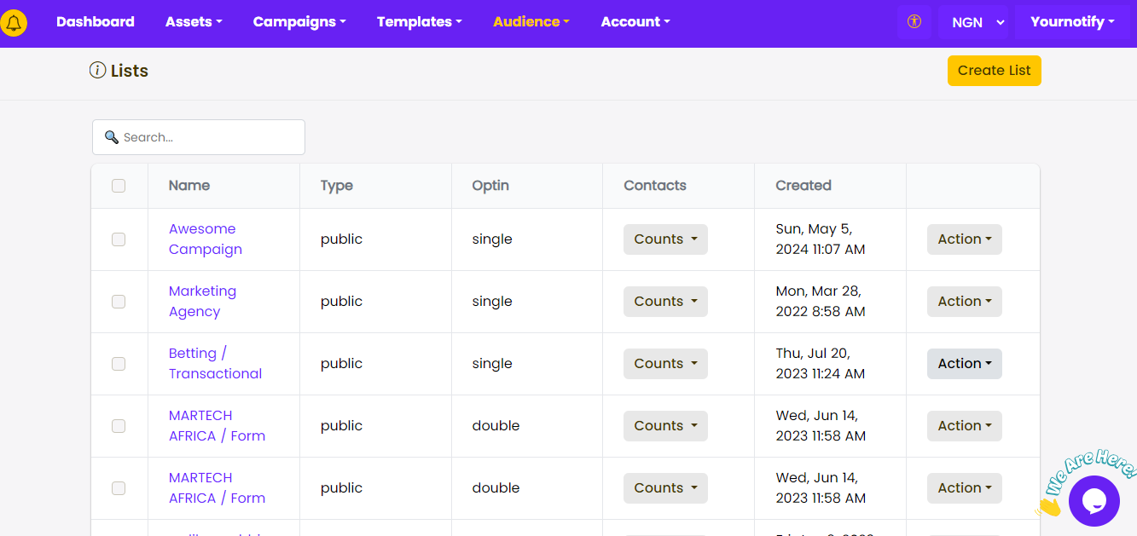Click date Thu, Jul 20, 2023 11:24 AM

pos(821,364)
